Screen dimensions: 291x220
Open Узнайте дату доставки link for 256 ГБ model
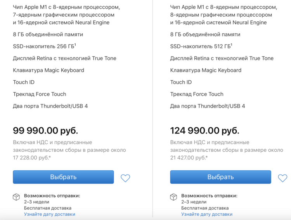point(50,214)
